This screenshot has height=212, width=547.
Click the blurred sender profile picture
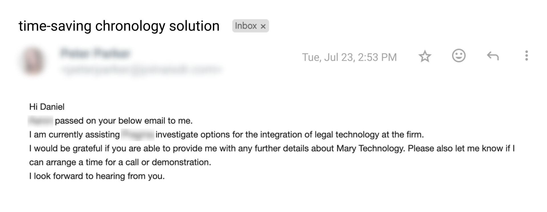[33, 61]
